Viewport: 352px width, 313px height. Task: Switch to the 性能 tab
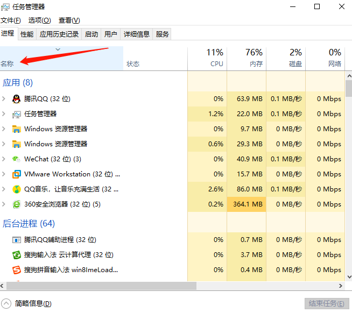(x=27, y=34)
